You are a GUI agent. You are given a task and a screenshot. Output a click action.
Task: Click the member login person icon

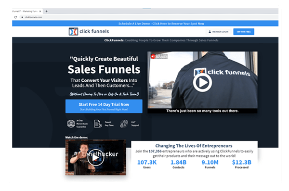210,32
